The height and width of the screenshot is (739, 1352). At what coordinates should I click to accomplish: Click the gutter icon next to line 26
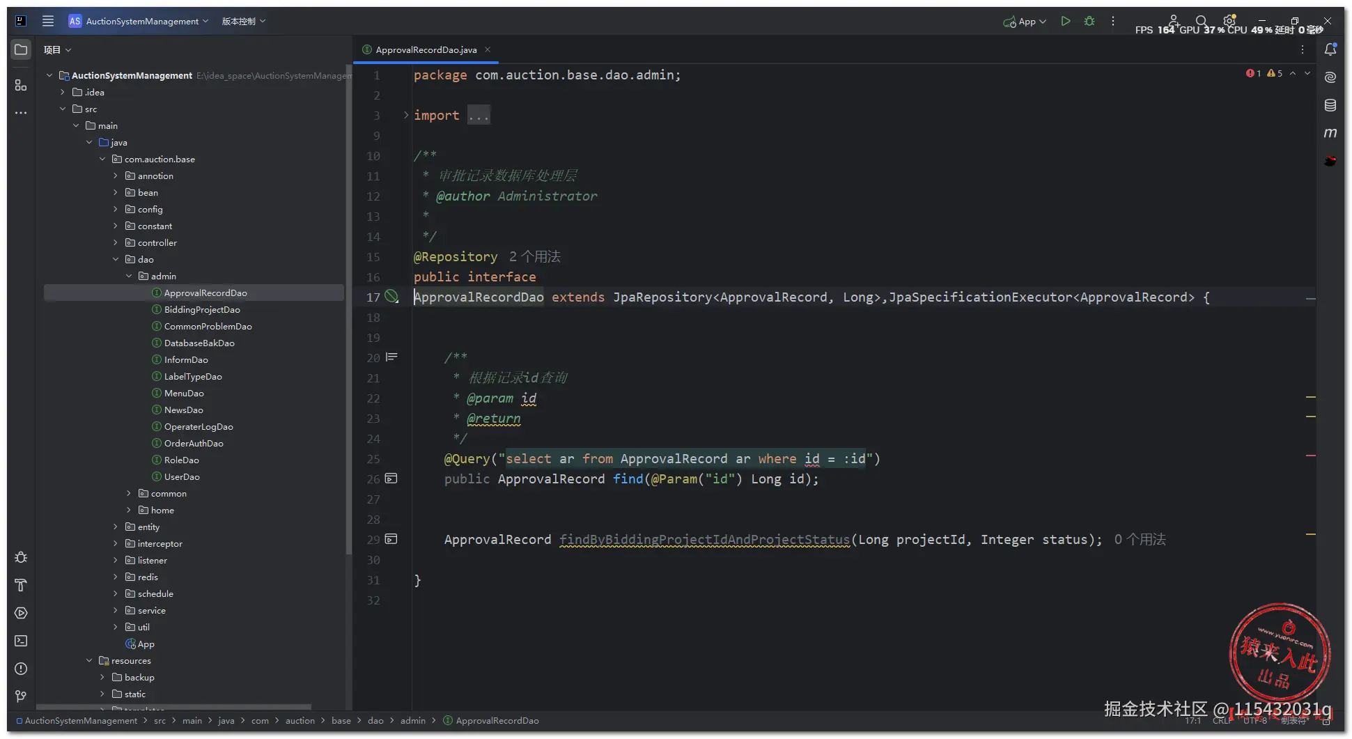click(391, 479)
